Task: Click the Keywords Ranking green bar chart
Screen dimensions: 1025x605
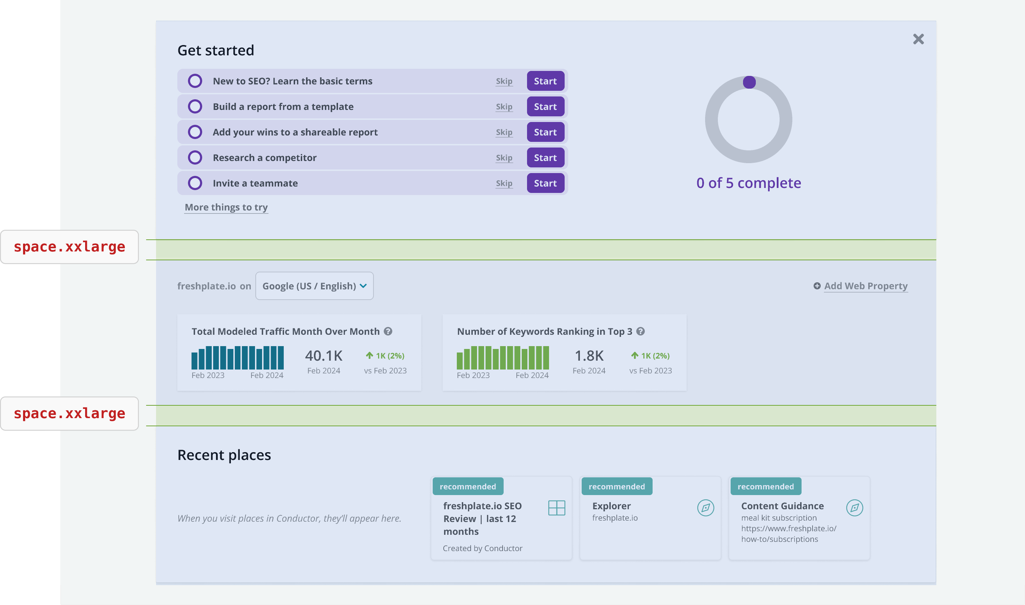Action: [503, 357]
